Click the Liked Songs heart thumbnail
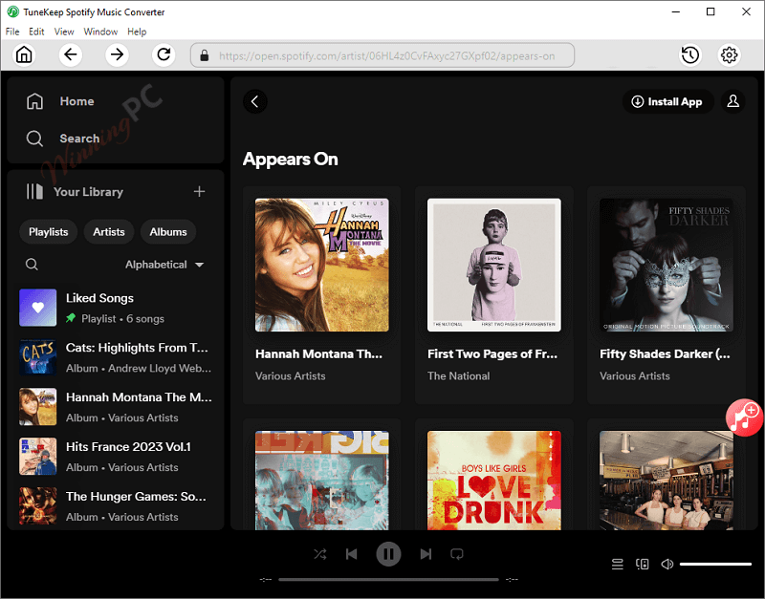765x599 pixels. tap(37, 308)
